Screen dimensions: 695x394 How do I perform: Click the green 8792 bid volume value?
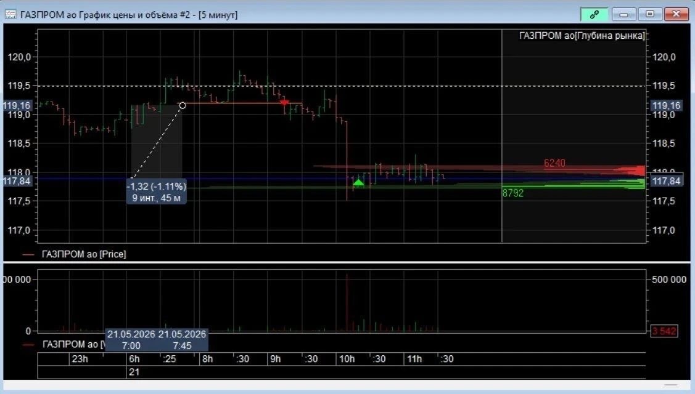tap(513, 193)
